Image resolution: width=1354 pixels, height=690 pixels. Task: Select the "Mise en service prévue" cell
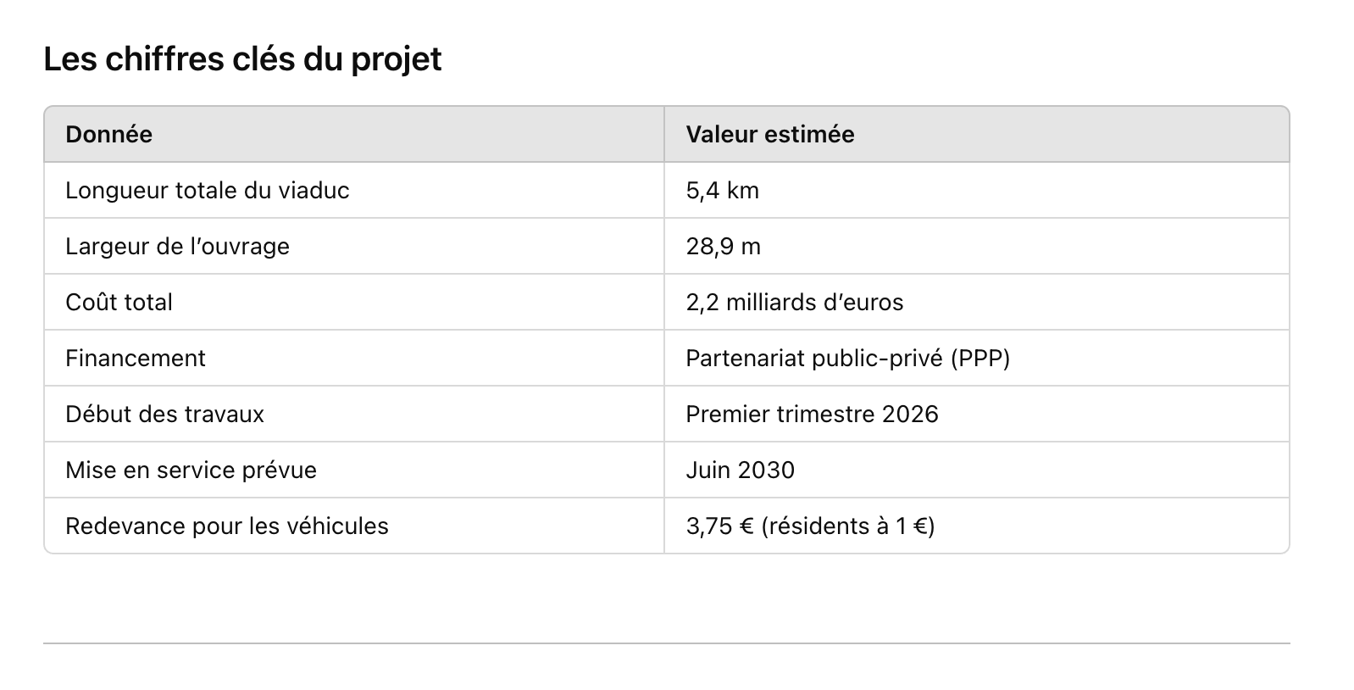[x=191, y=470]
